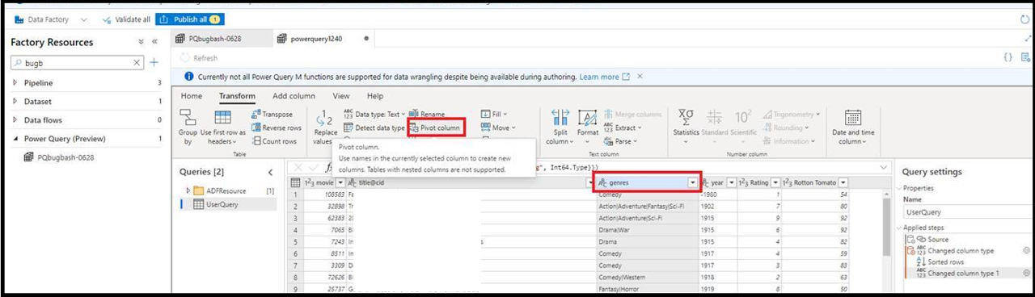
Task: Open the View ribbon tab
Action: point(341,96)
